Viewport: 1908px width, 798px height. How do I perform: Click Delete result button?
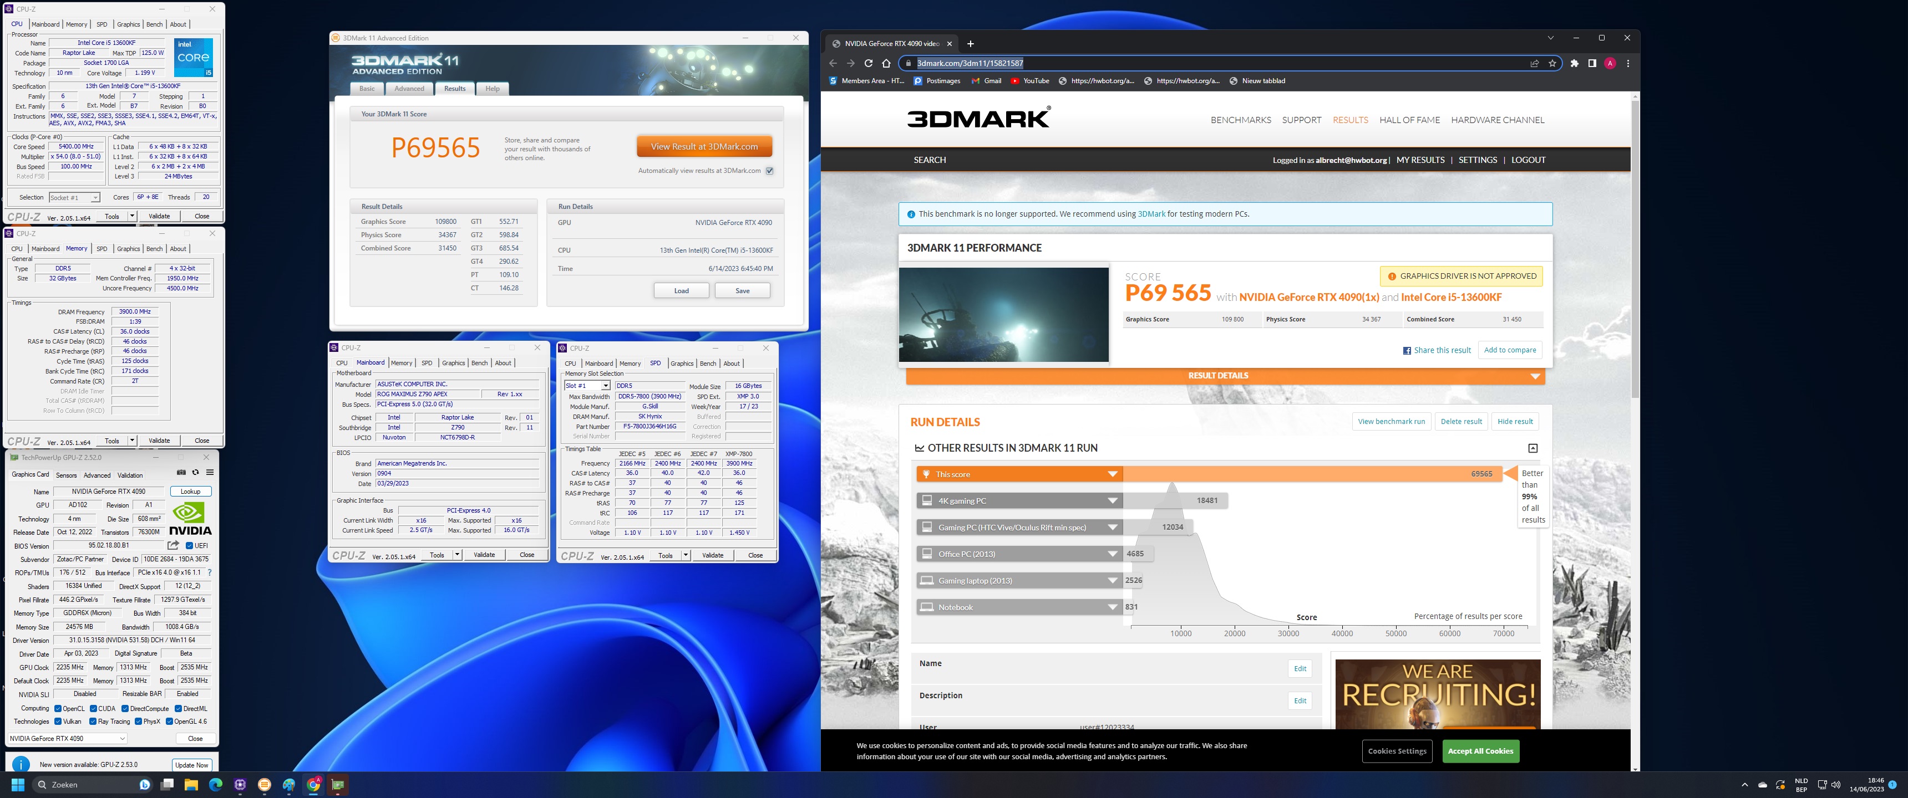1460,422
